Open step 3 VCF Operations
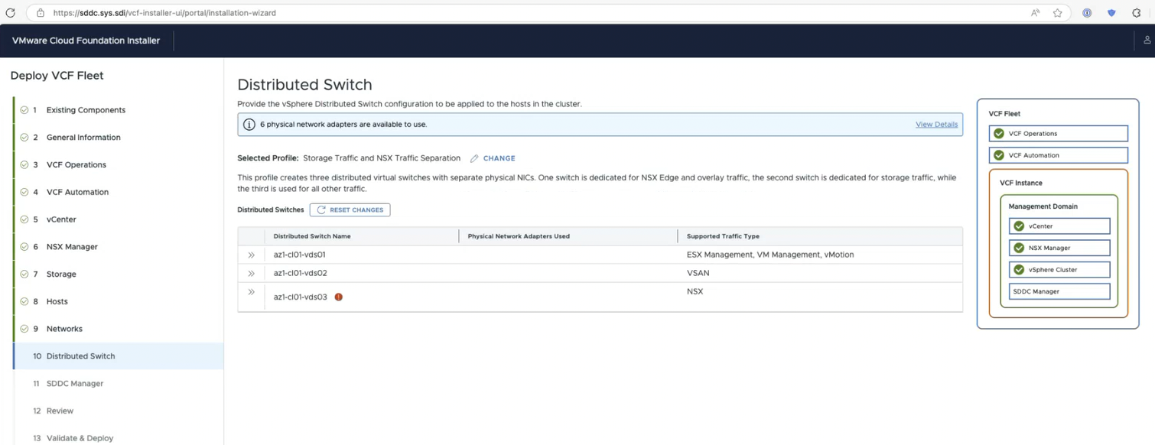The image size is (1155, 445). pyautogui.click(x=118, y=165)
